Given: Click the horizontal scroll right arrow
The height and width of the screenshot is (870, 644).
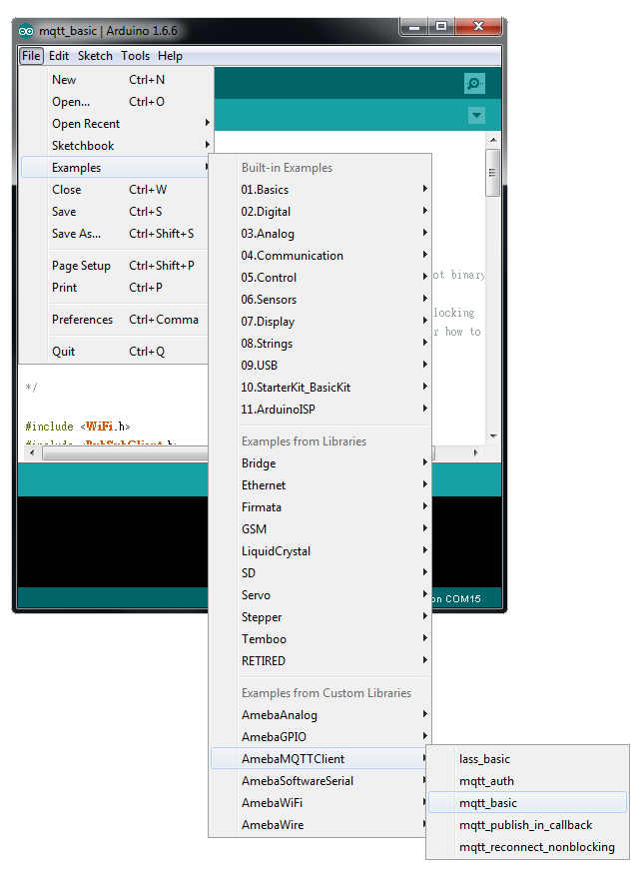Looking at the screenshot, I should (476, 453).
